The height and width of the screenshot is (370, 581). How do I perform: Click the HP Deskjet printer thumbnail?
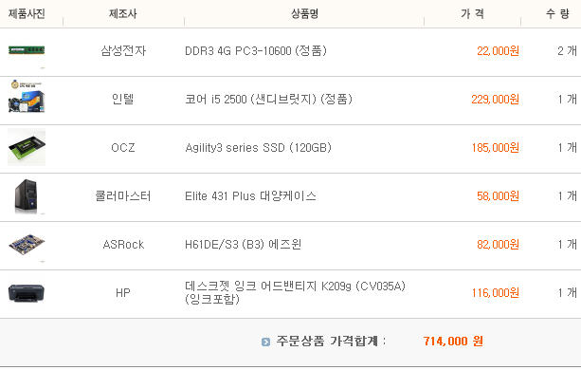[x=27, y=293]
